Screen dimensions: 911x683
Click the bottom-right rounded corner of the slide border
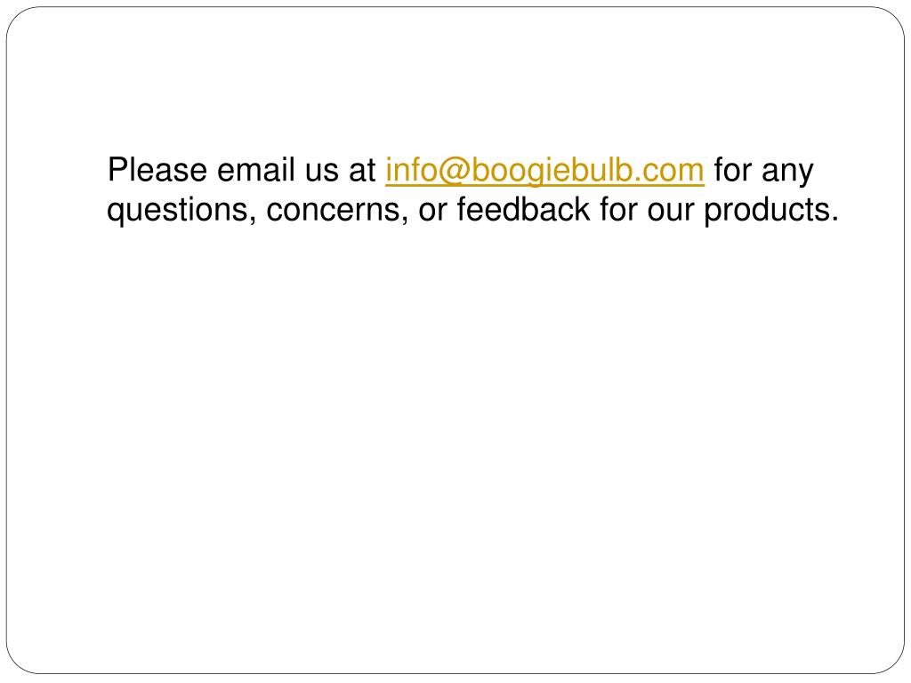coord(893,663)
